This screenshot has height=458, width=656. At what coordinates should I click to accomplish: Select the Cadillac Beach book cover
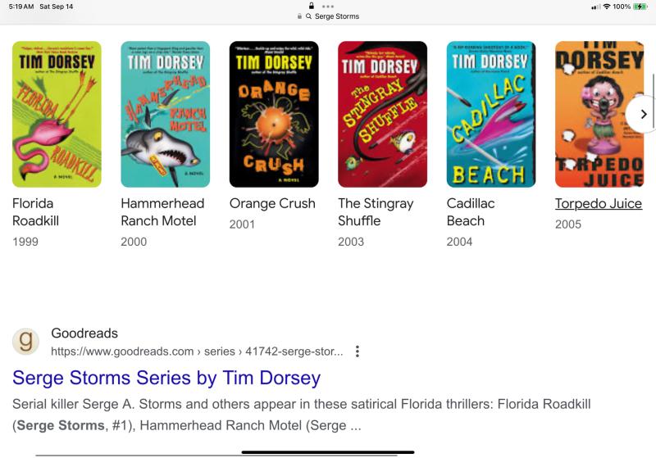pos(491,114)
